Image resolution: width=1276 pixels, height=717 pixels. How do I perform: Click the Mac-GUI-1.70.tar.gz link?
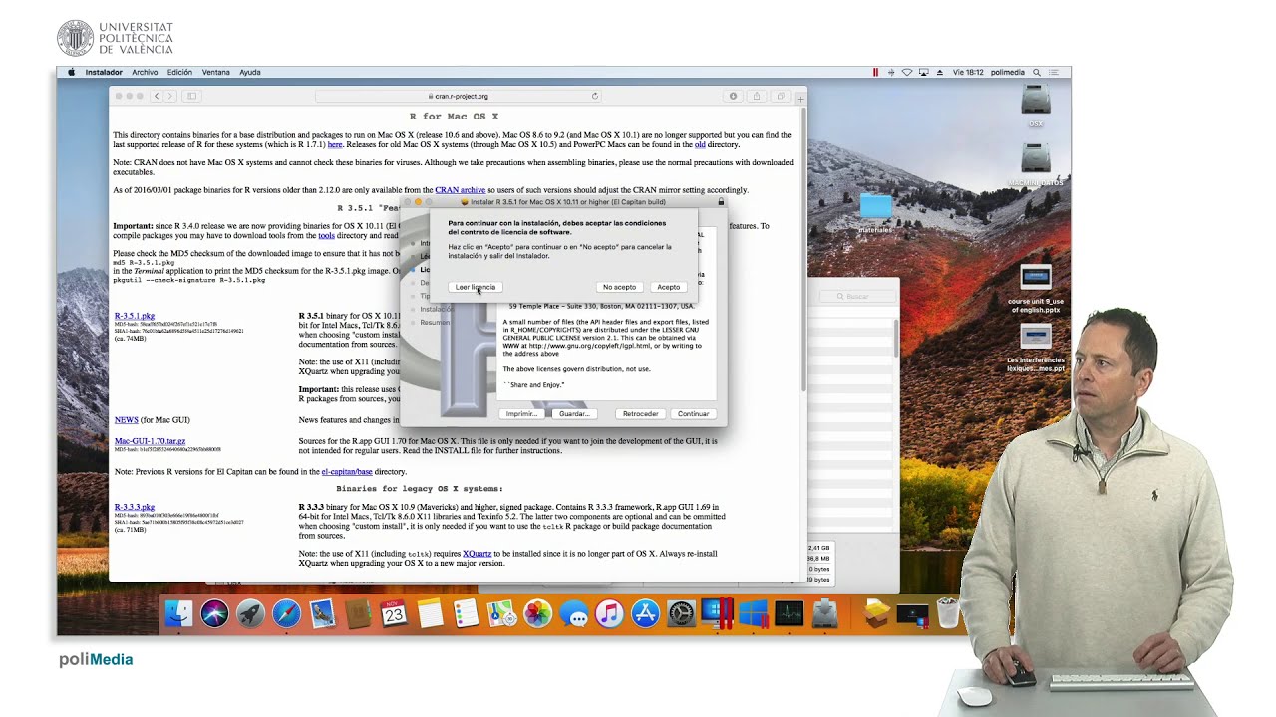[150, 441]
